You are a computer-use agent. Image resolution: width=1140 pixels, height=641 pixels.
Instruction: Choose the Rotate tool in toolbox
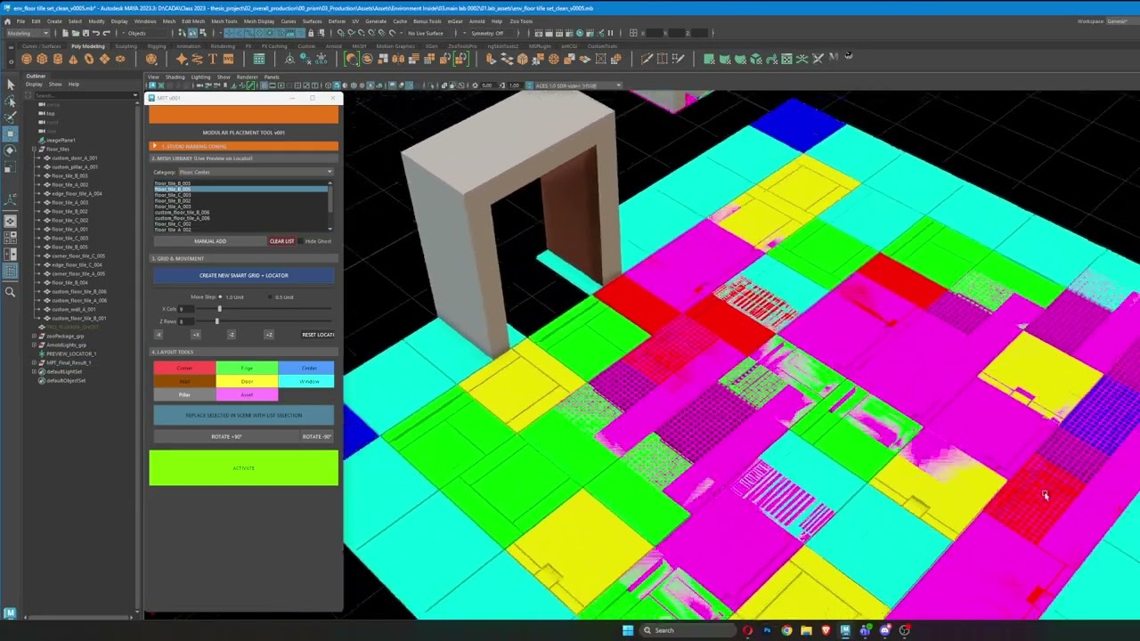point(10,150)
